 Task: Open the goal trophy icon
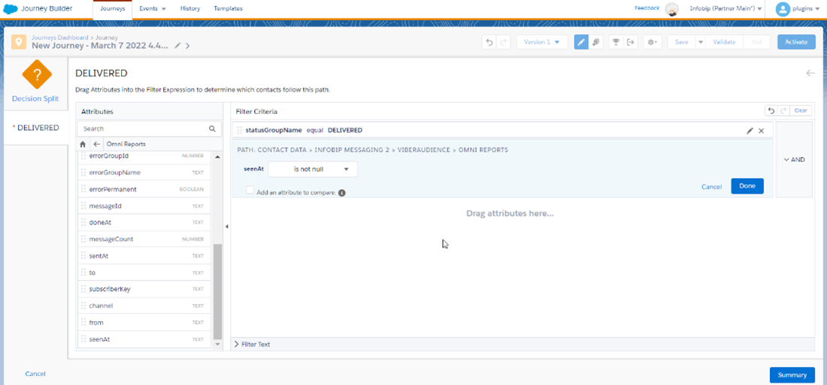[x=616, y=42]
